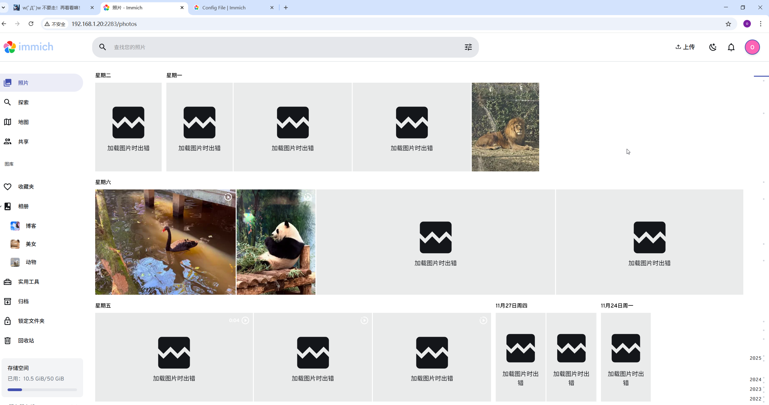Open the 收藏夹 favorites page
This screenshot has height=405, width=769.
point(26,187)
